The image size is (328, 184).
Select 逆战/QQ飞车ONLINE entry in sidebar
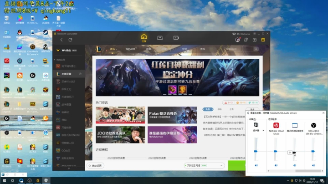pos(69,135)
